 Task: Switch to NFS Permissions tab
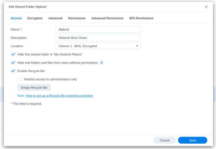141,18
